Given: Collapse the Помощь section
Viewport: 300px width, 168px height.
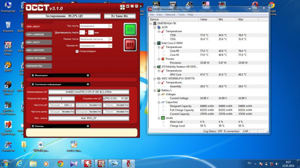Looking at the screenshot, I should click(88, 126).
